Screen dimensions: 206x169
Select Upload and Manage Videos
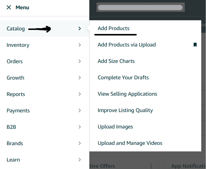pyautogui.click(x=130, y=143)
